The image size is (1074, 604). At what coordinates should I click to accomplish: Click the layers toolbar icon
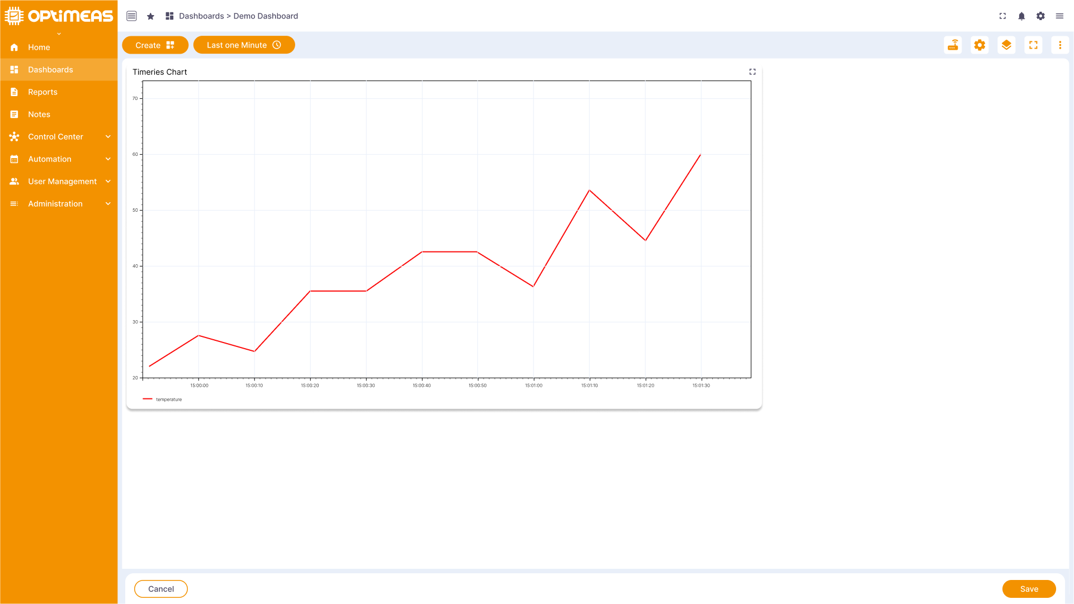(x=1006, y=45)
